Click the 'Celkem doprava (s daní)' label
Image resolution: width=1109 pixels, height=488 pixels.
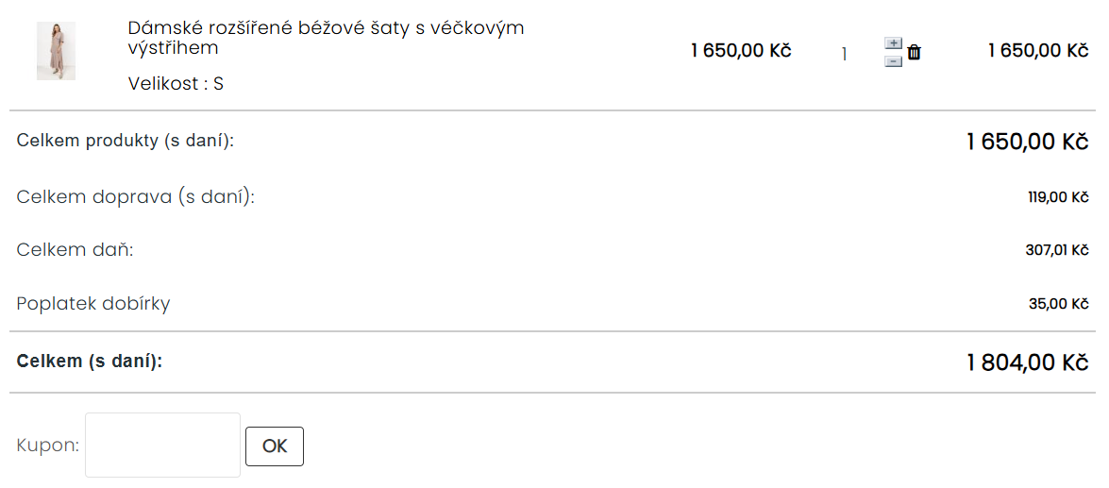click(136, 197)
